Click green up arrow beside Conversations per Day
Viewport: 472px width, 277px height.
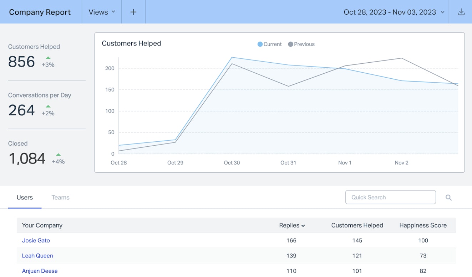point(48,106)
